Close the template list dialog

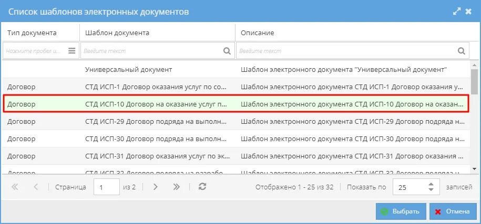coord(468,12)
